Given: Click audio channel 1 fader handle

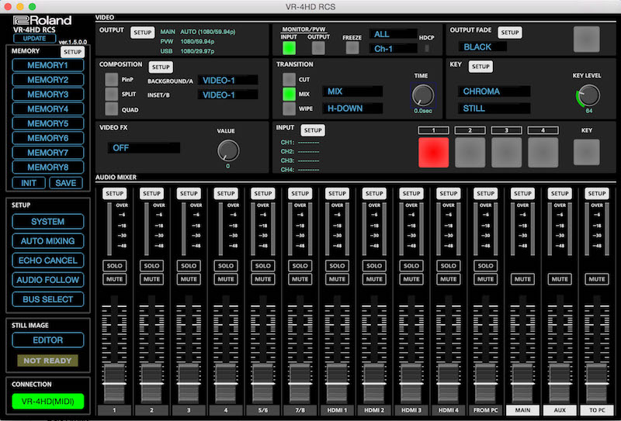Looking at the screenshot, I should 114,383.
